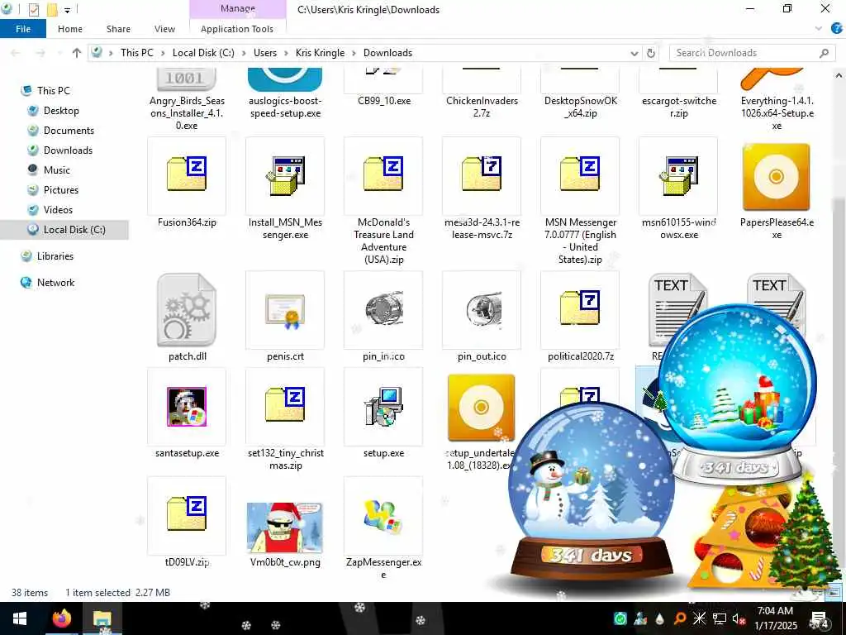Click File Explorer taskbar button
The image size is (846, 635).
point(102,618)
